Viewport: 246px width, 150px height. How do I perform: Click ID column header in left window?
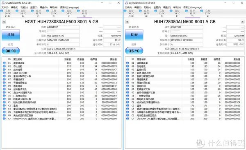9,59
